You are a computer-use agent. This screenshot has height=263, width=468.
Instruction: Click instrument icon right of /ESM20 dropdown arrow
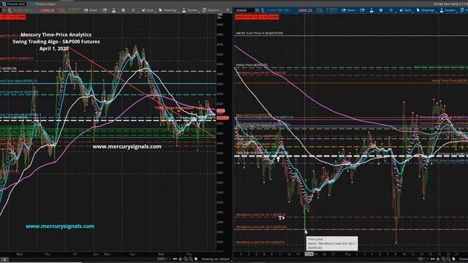tap(263, 10)
